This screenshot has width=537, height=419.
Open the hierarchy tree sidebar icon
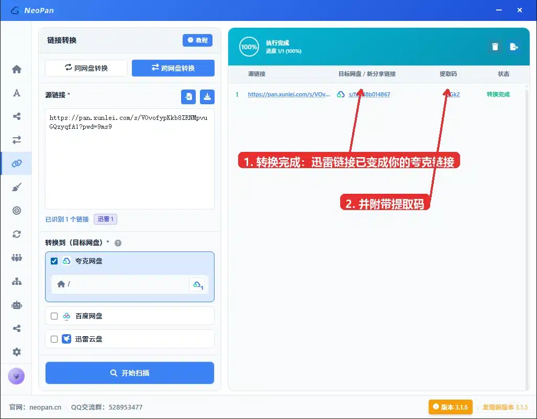pos(16,281)
